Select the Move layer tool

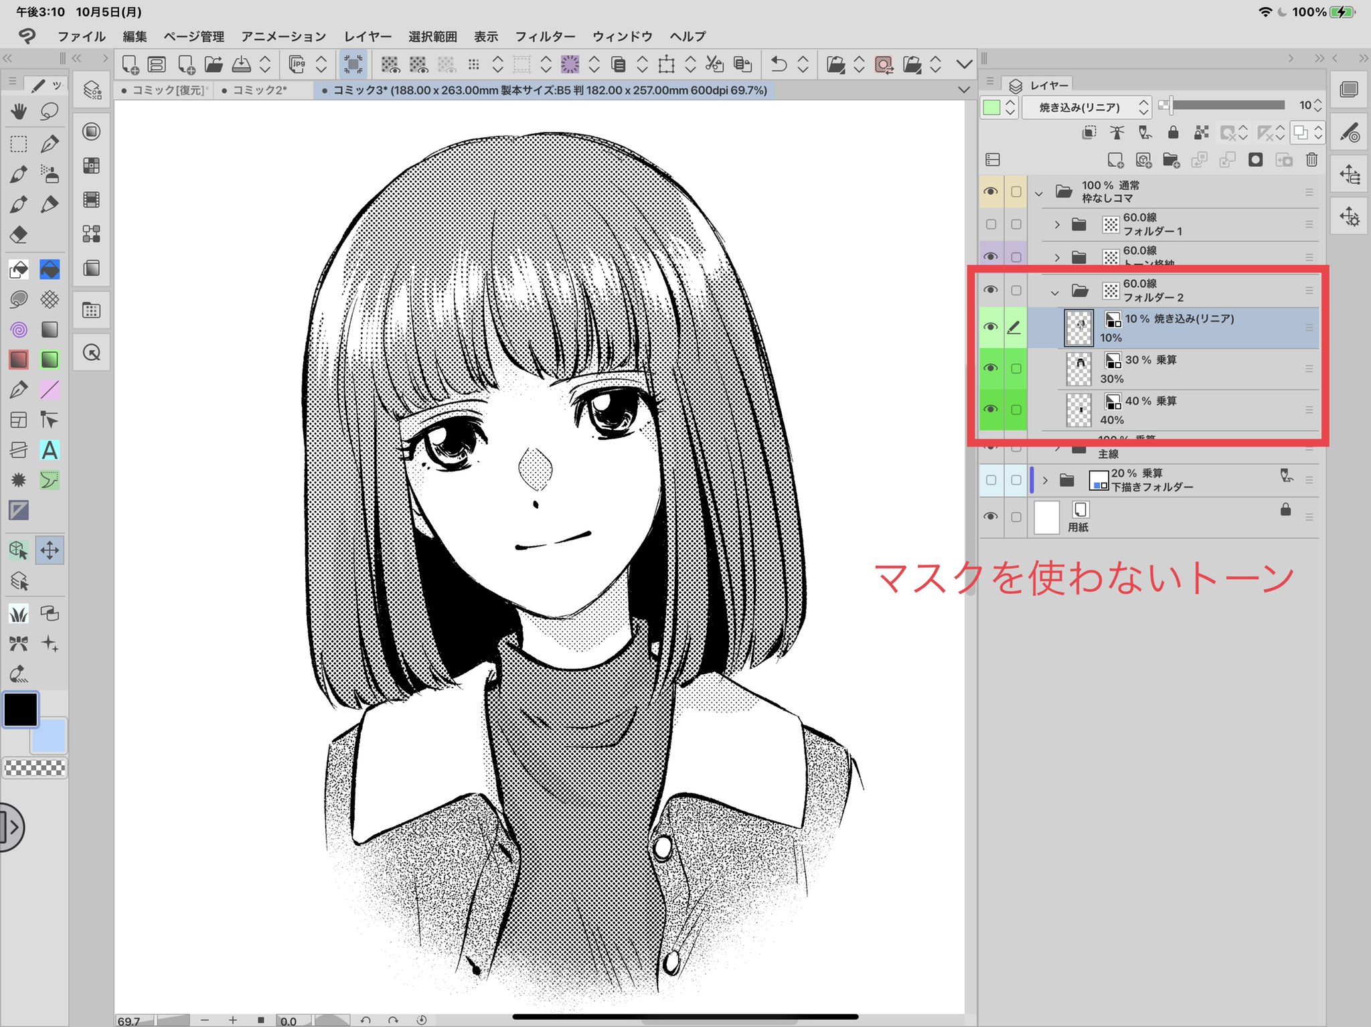point(50,550)
